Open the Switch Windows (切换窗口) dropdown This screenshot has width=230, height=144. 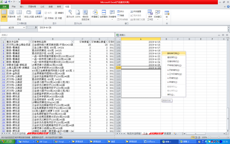(x=158, y=15)
